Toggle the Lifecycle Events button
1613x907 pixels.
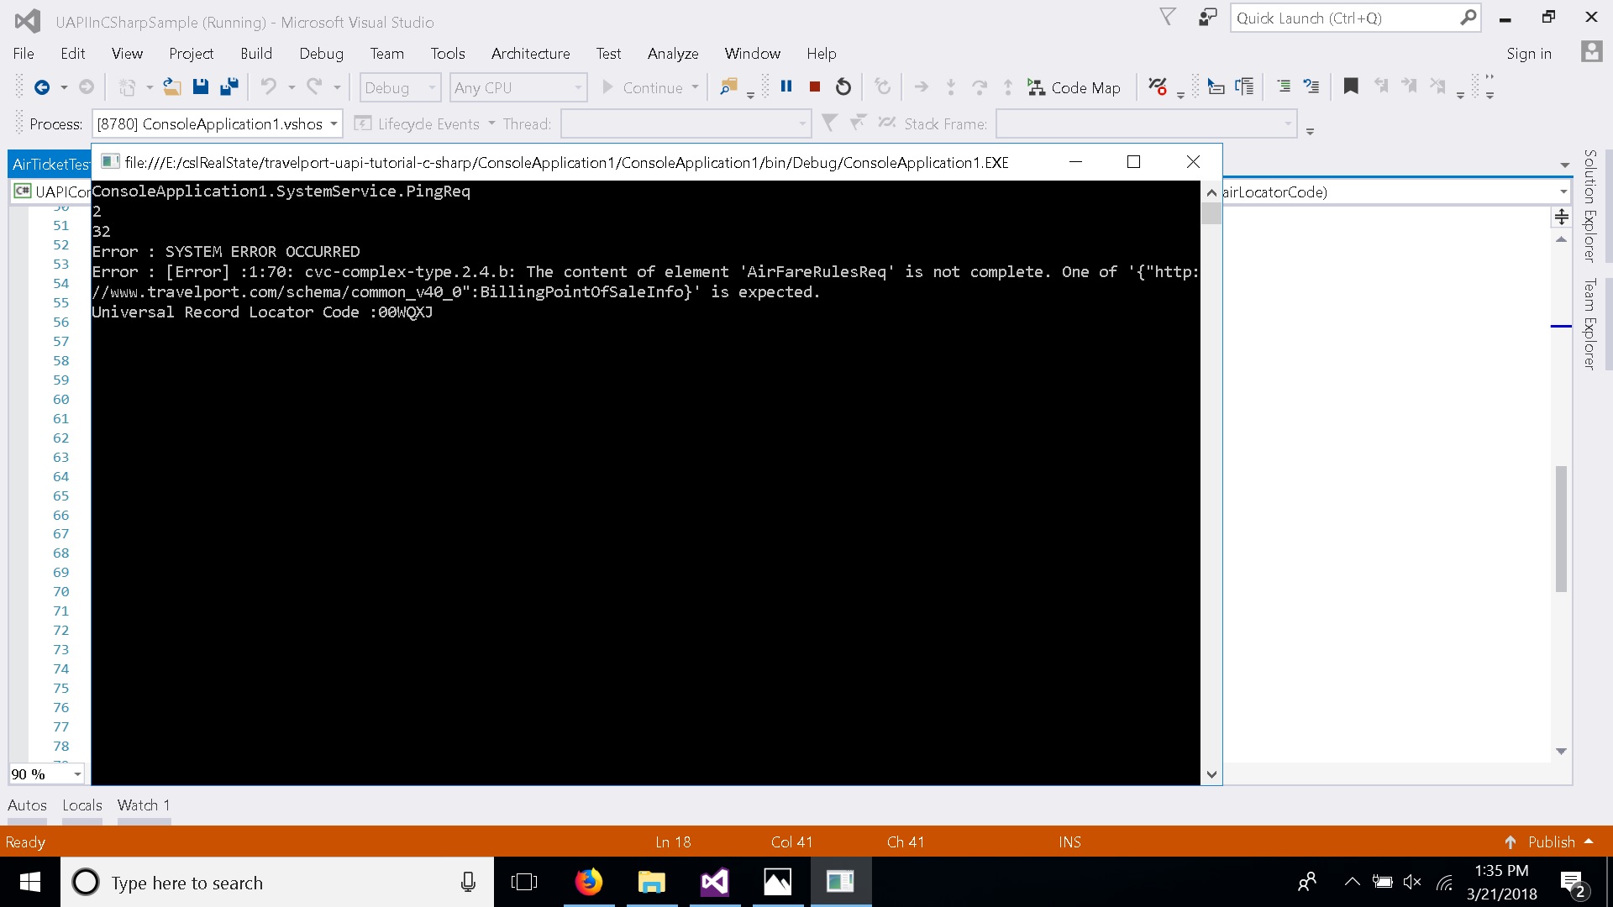tap(424, 123)
